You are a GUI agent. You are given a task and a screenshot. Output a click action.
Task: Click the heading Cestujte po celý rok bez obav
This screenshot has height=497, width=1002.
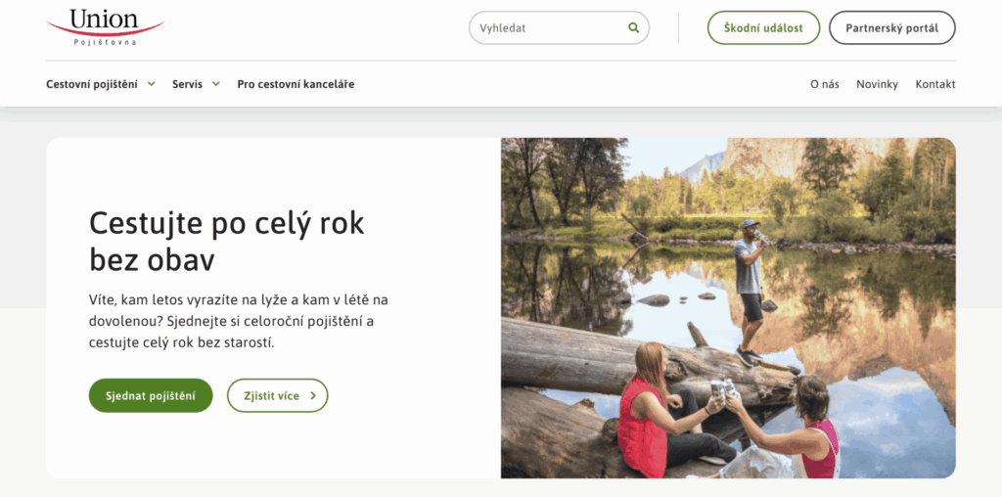point(226,241)
